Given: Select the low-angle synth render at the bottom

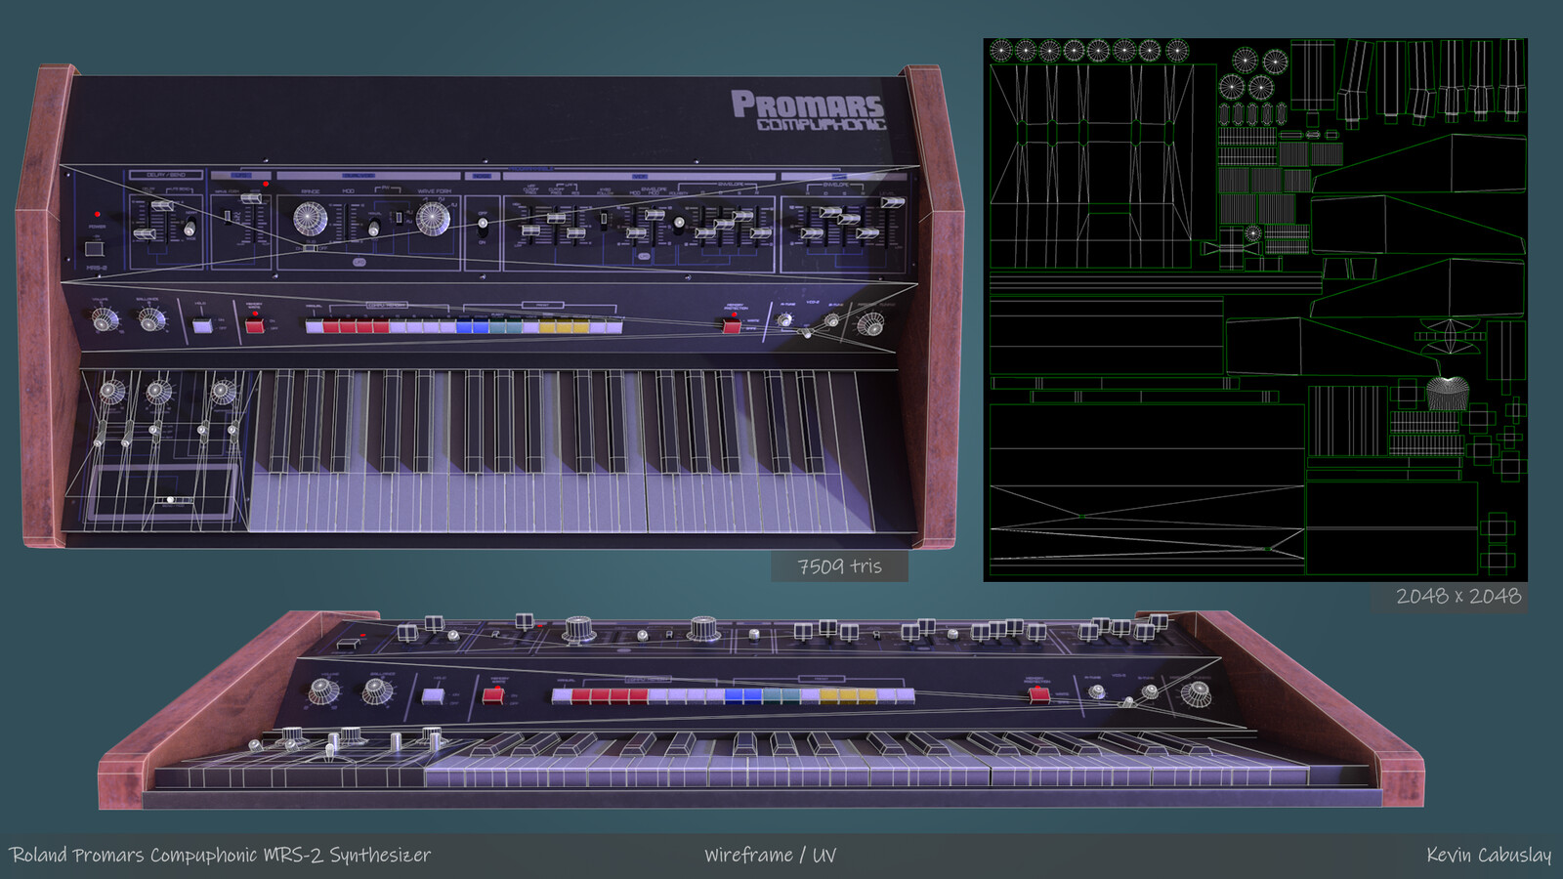Looking at the screenshot, I should (762, 711).
